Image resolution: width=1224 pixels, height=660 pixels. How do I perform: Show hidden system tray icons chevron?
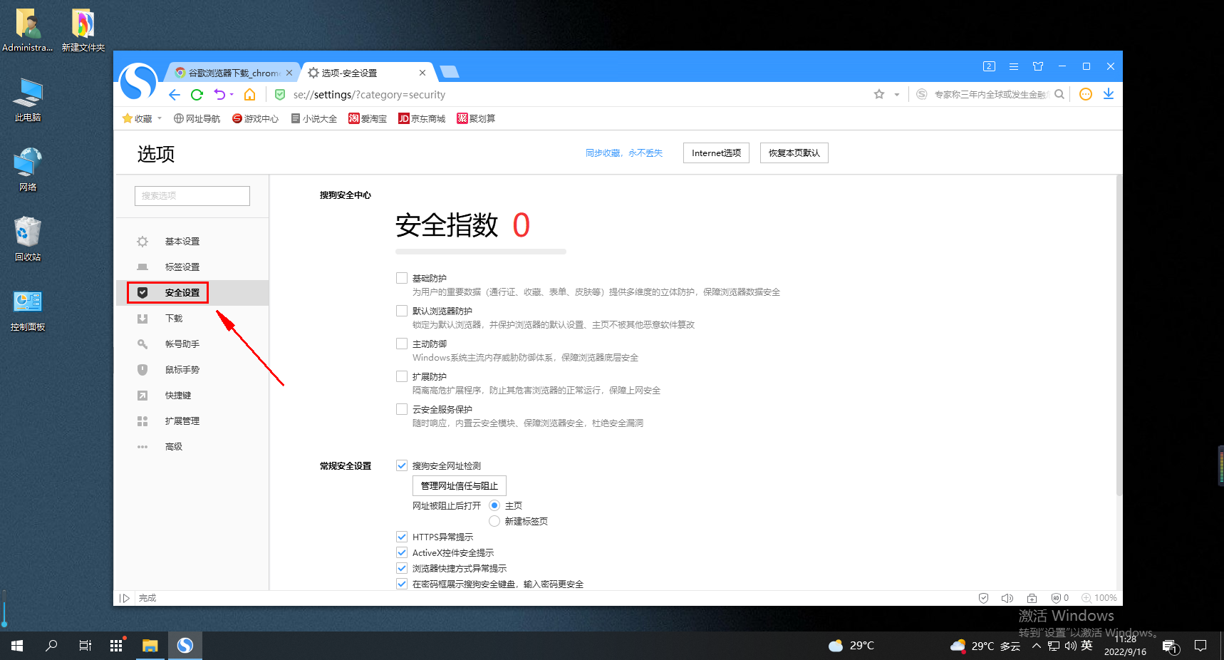click(1037, 646)
